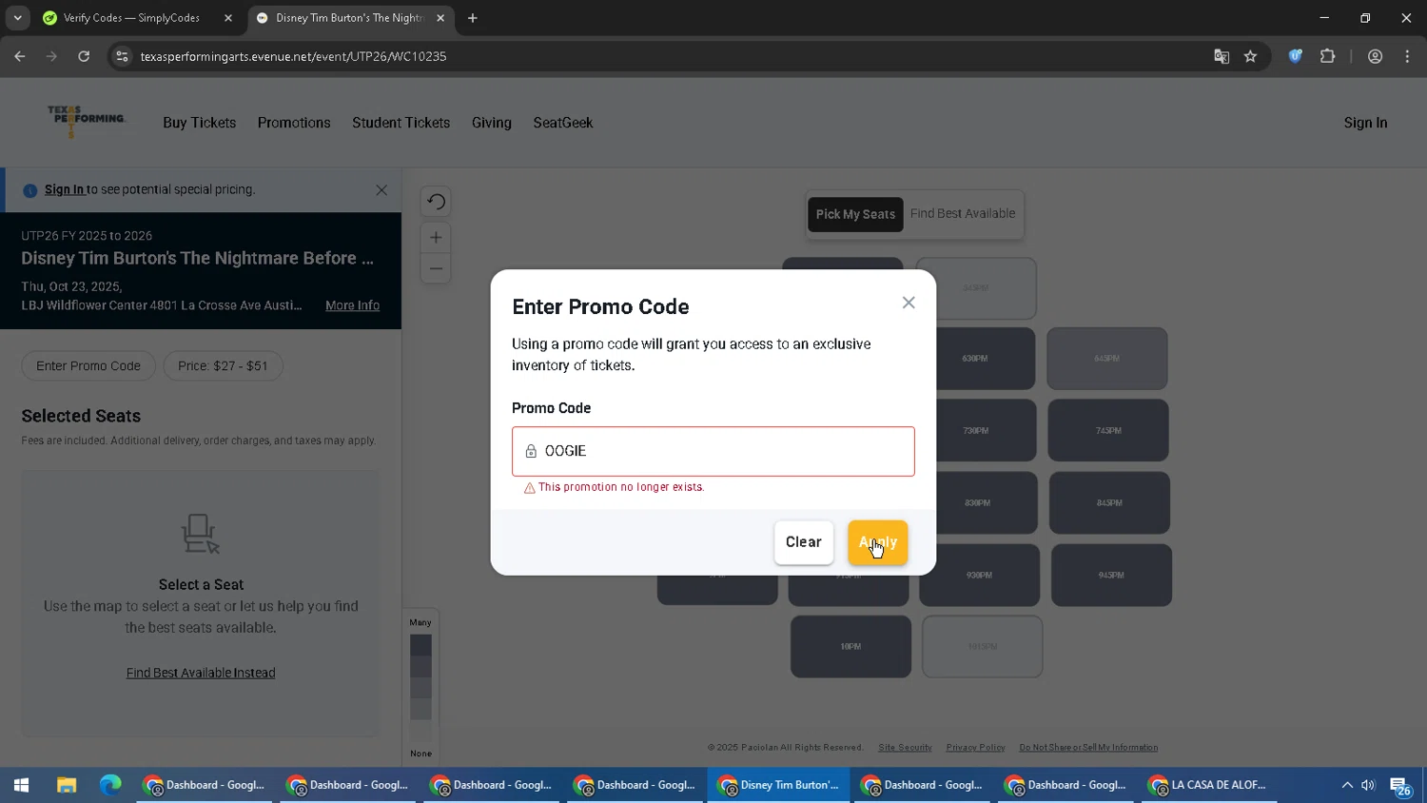This screenshot has width=1427, height=803.
Task: Click the Sign In link in banner
Action: [65, 189]
